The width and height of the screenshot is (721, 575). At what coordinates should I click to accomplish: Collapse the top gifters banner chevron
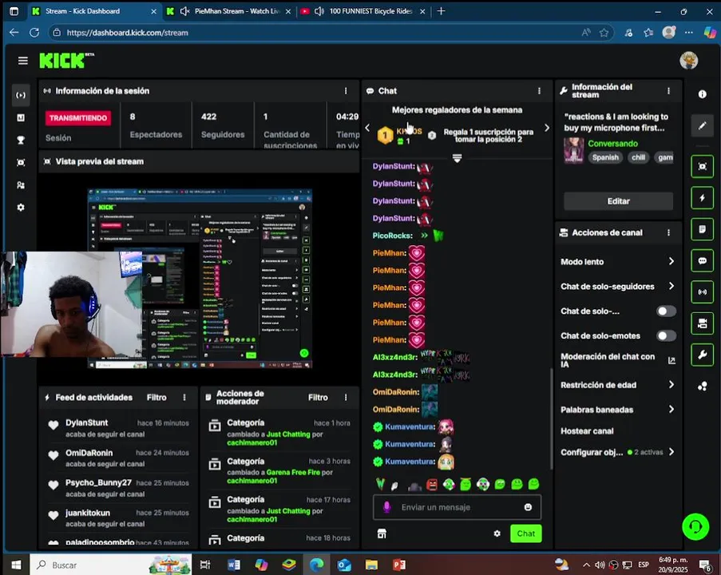(457, 158)
